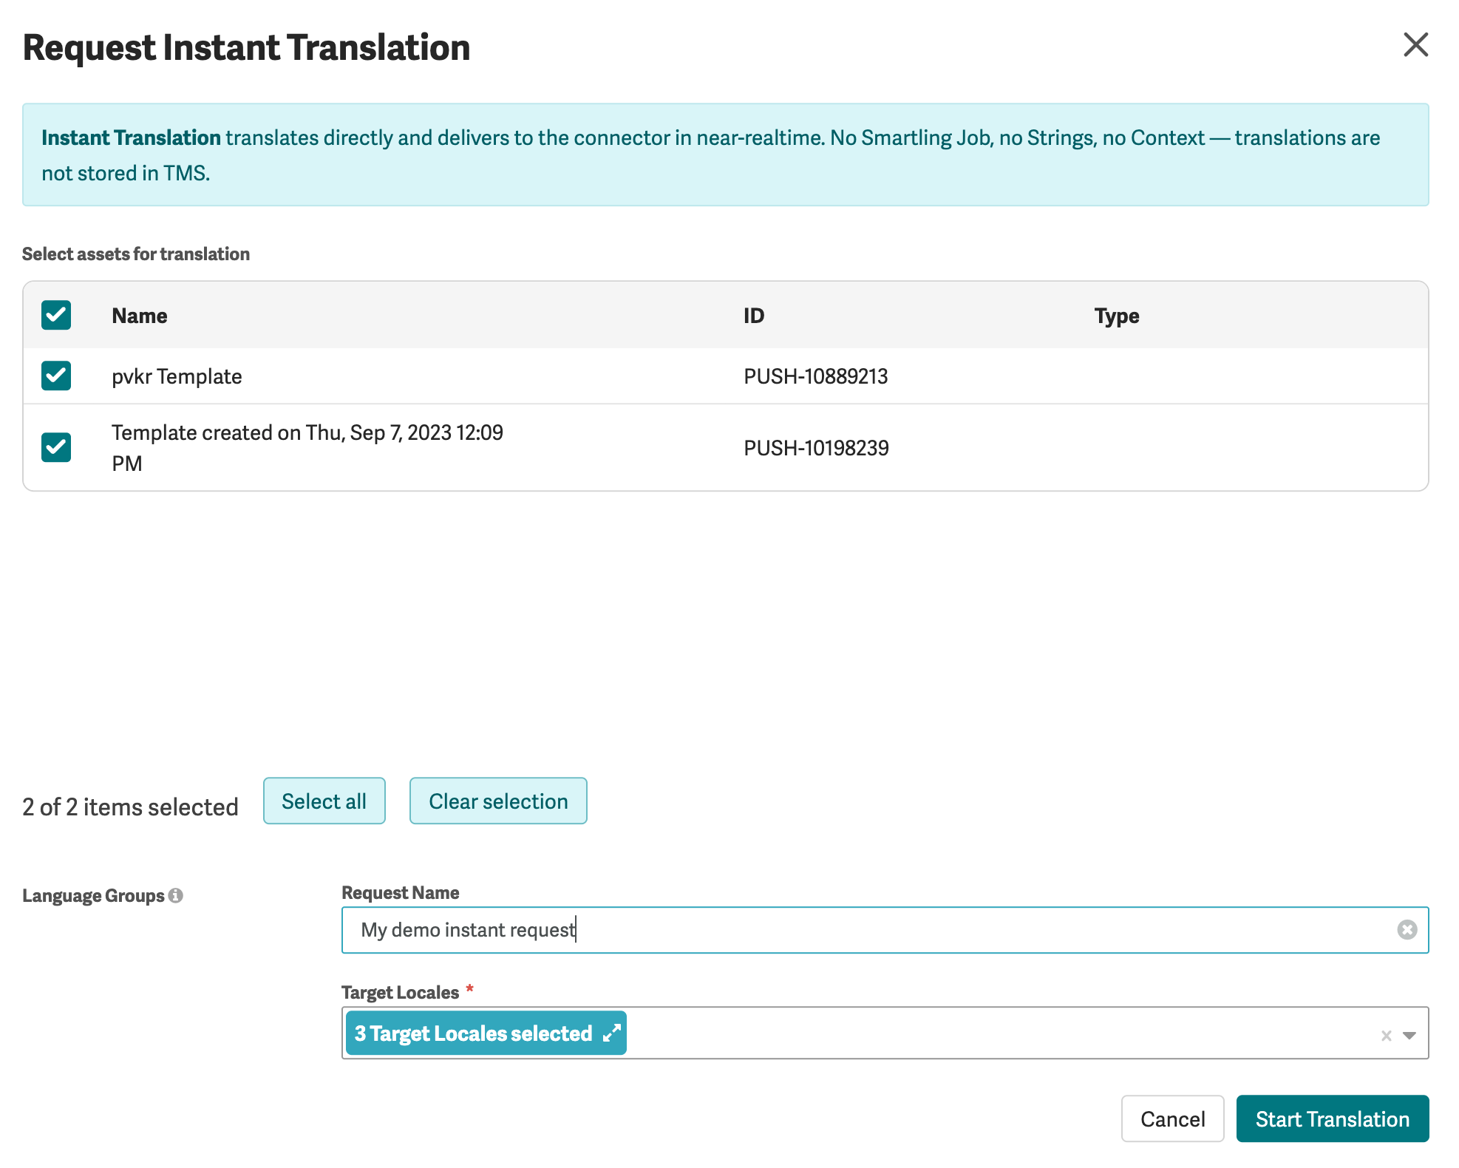This screenshot has height=1168, width=1459.
Task: Click the Clear selection button
Action: [498, 801]
